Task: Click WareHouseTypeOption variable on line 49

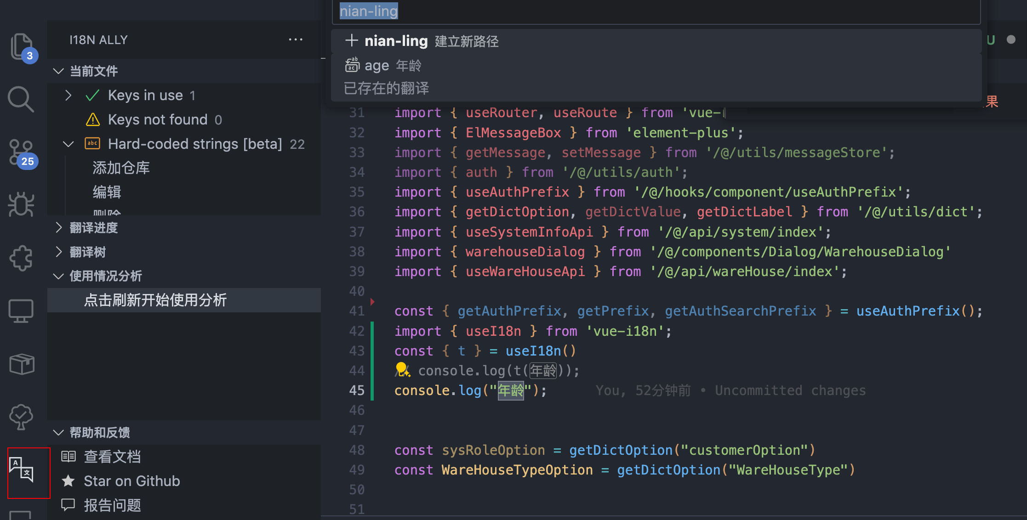Action: pos(517,469)
